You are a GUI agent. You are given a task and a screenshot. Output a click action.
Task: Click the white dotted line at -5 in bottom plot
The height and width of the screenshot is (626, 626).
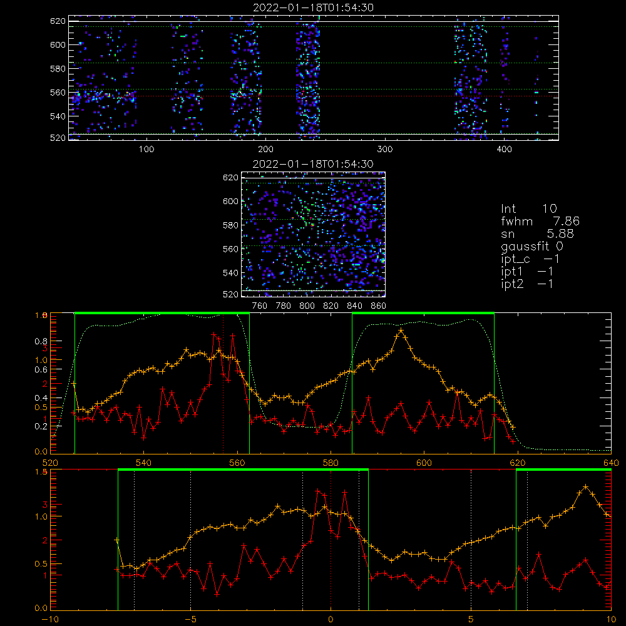[190, 539]
